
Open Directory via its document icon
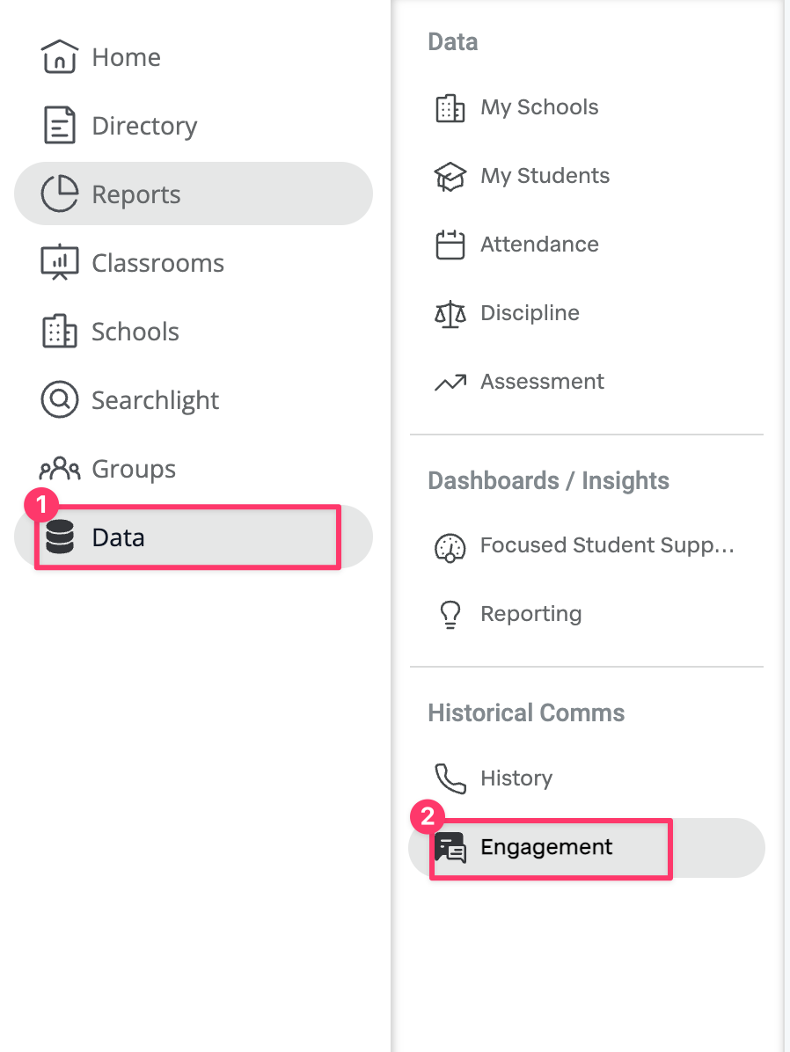pos(60,125)
